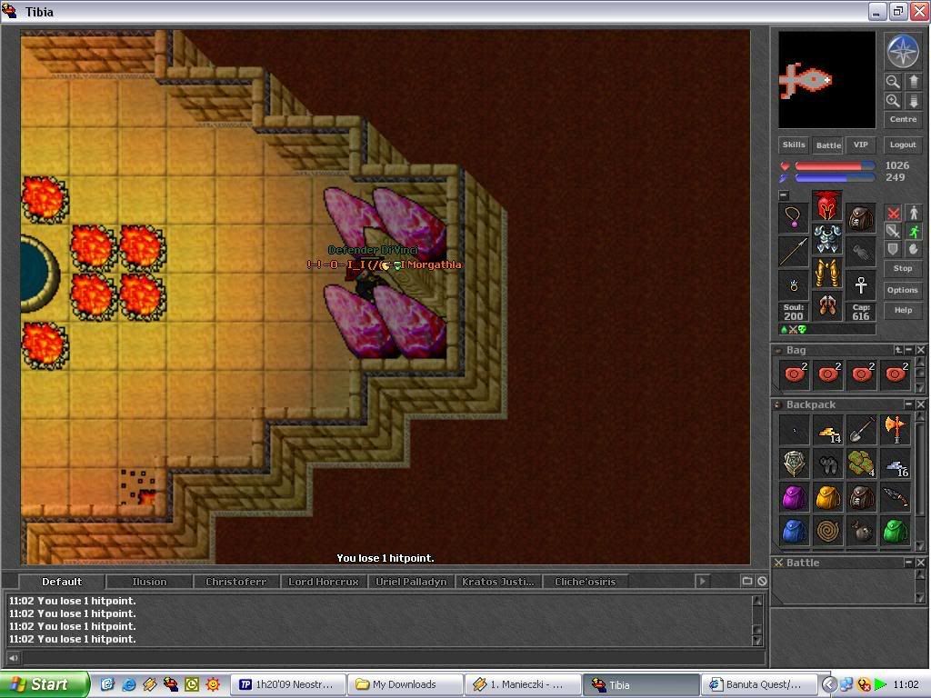The height and width of the screenshot is (698, 931).
Task: Click the amulet necklace slot
Action: tap(794, 217)
